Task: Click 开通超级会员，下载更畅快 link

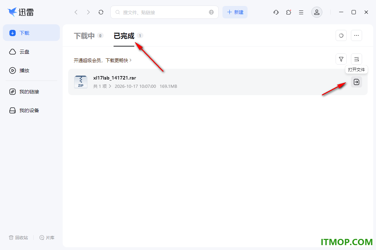Action: pos(103,60)
